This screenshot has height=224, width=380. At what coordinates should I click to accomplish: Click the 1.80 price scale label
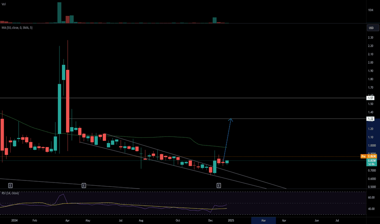coord(370,79)
